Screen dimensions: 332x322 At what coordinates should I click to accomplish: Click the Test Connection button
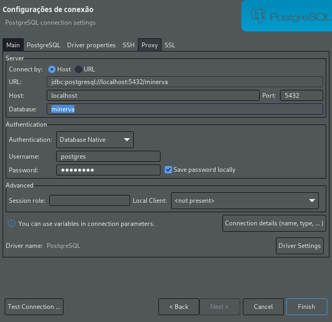(x=34, y=307)
